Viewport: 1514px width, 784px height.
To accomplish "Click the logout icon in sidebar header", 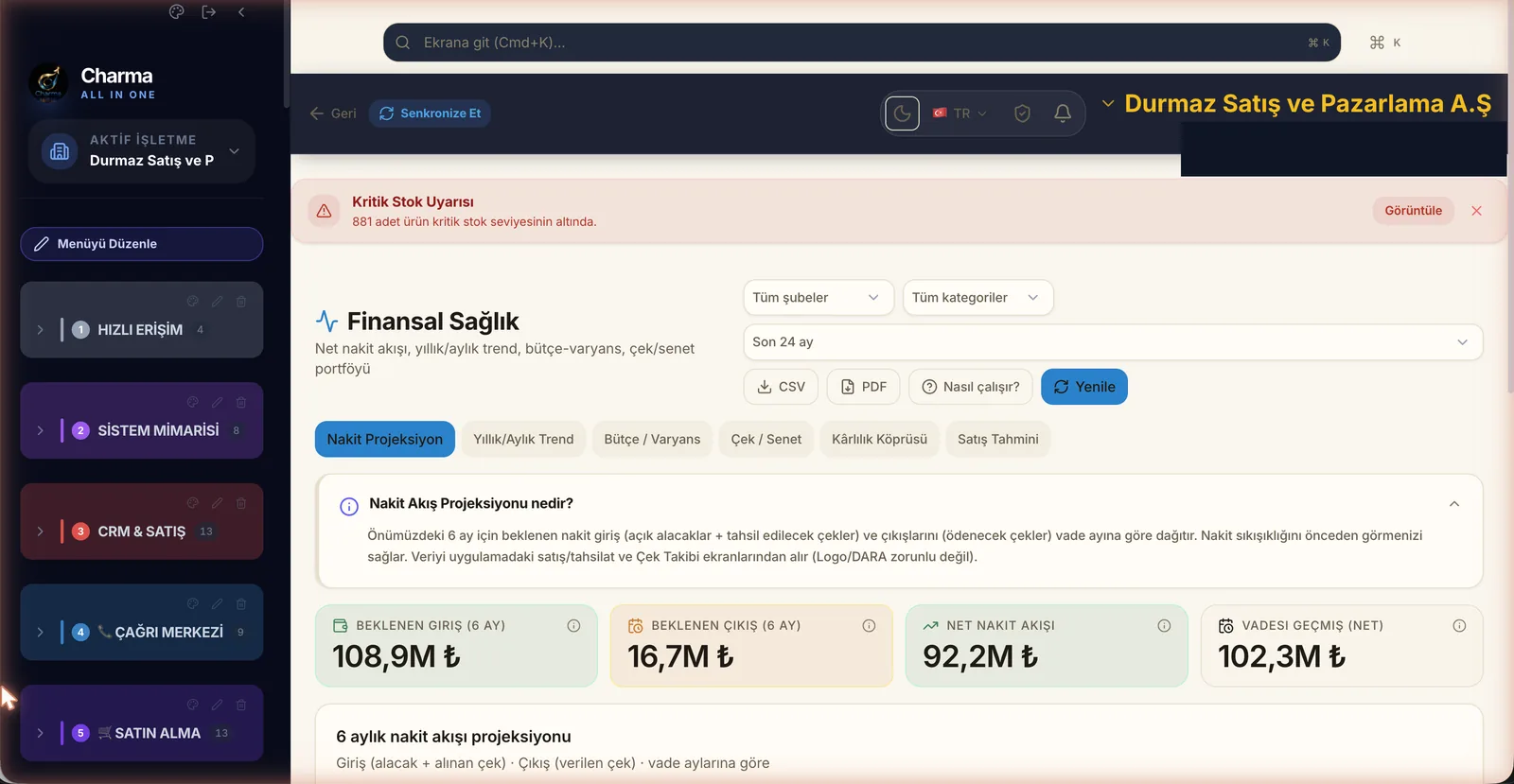I will 209,11.
